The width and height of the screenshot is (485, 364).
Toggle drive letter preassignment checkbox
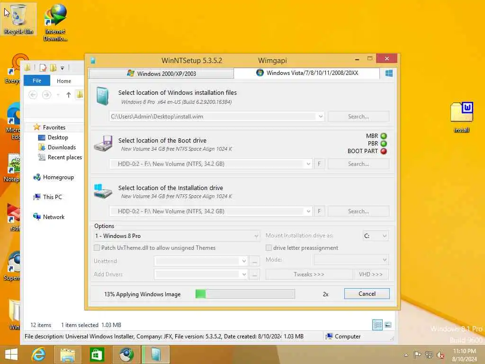click(x=269, y=247)
